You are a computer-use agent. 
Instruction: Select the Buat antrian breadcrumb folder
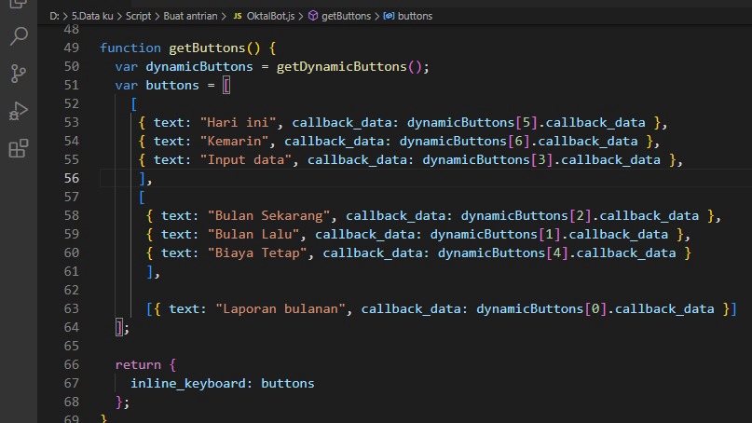pyautogui.click(x=190, y=16)
